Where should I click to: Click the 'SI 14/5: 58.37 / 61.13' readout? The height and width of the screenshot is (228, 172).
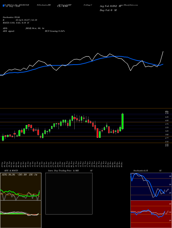click(x=26, y=20)
